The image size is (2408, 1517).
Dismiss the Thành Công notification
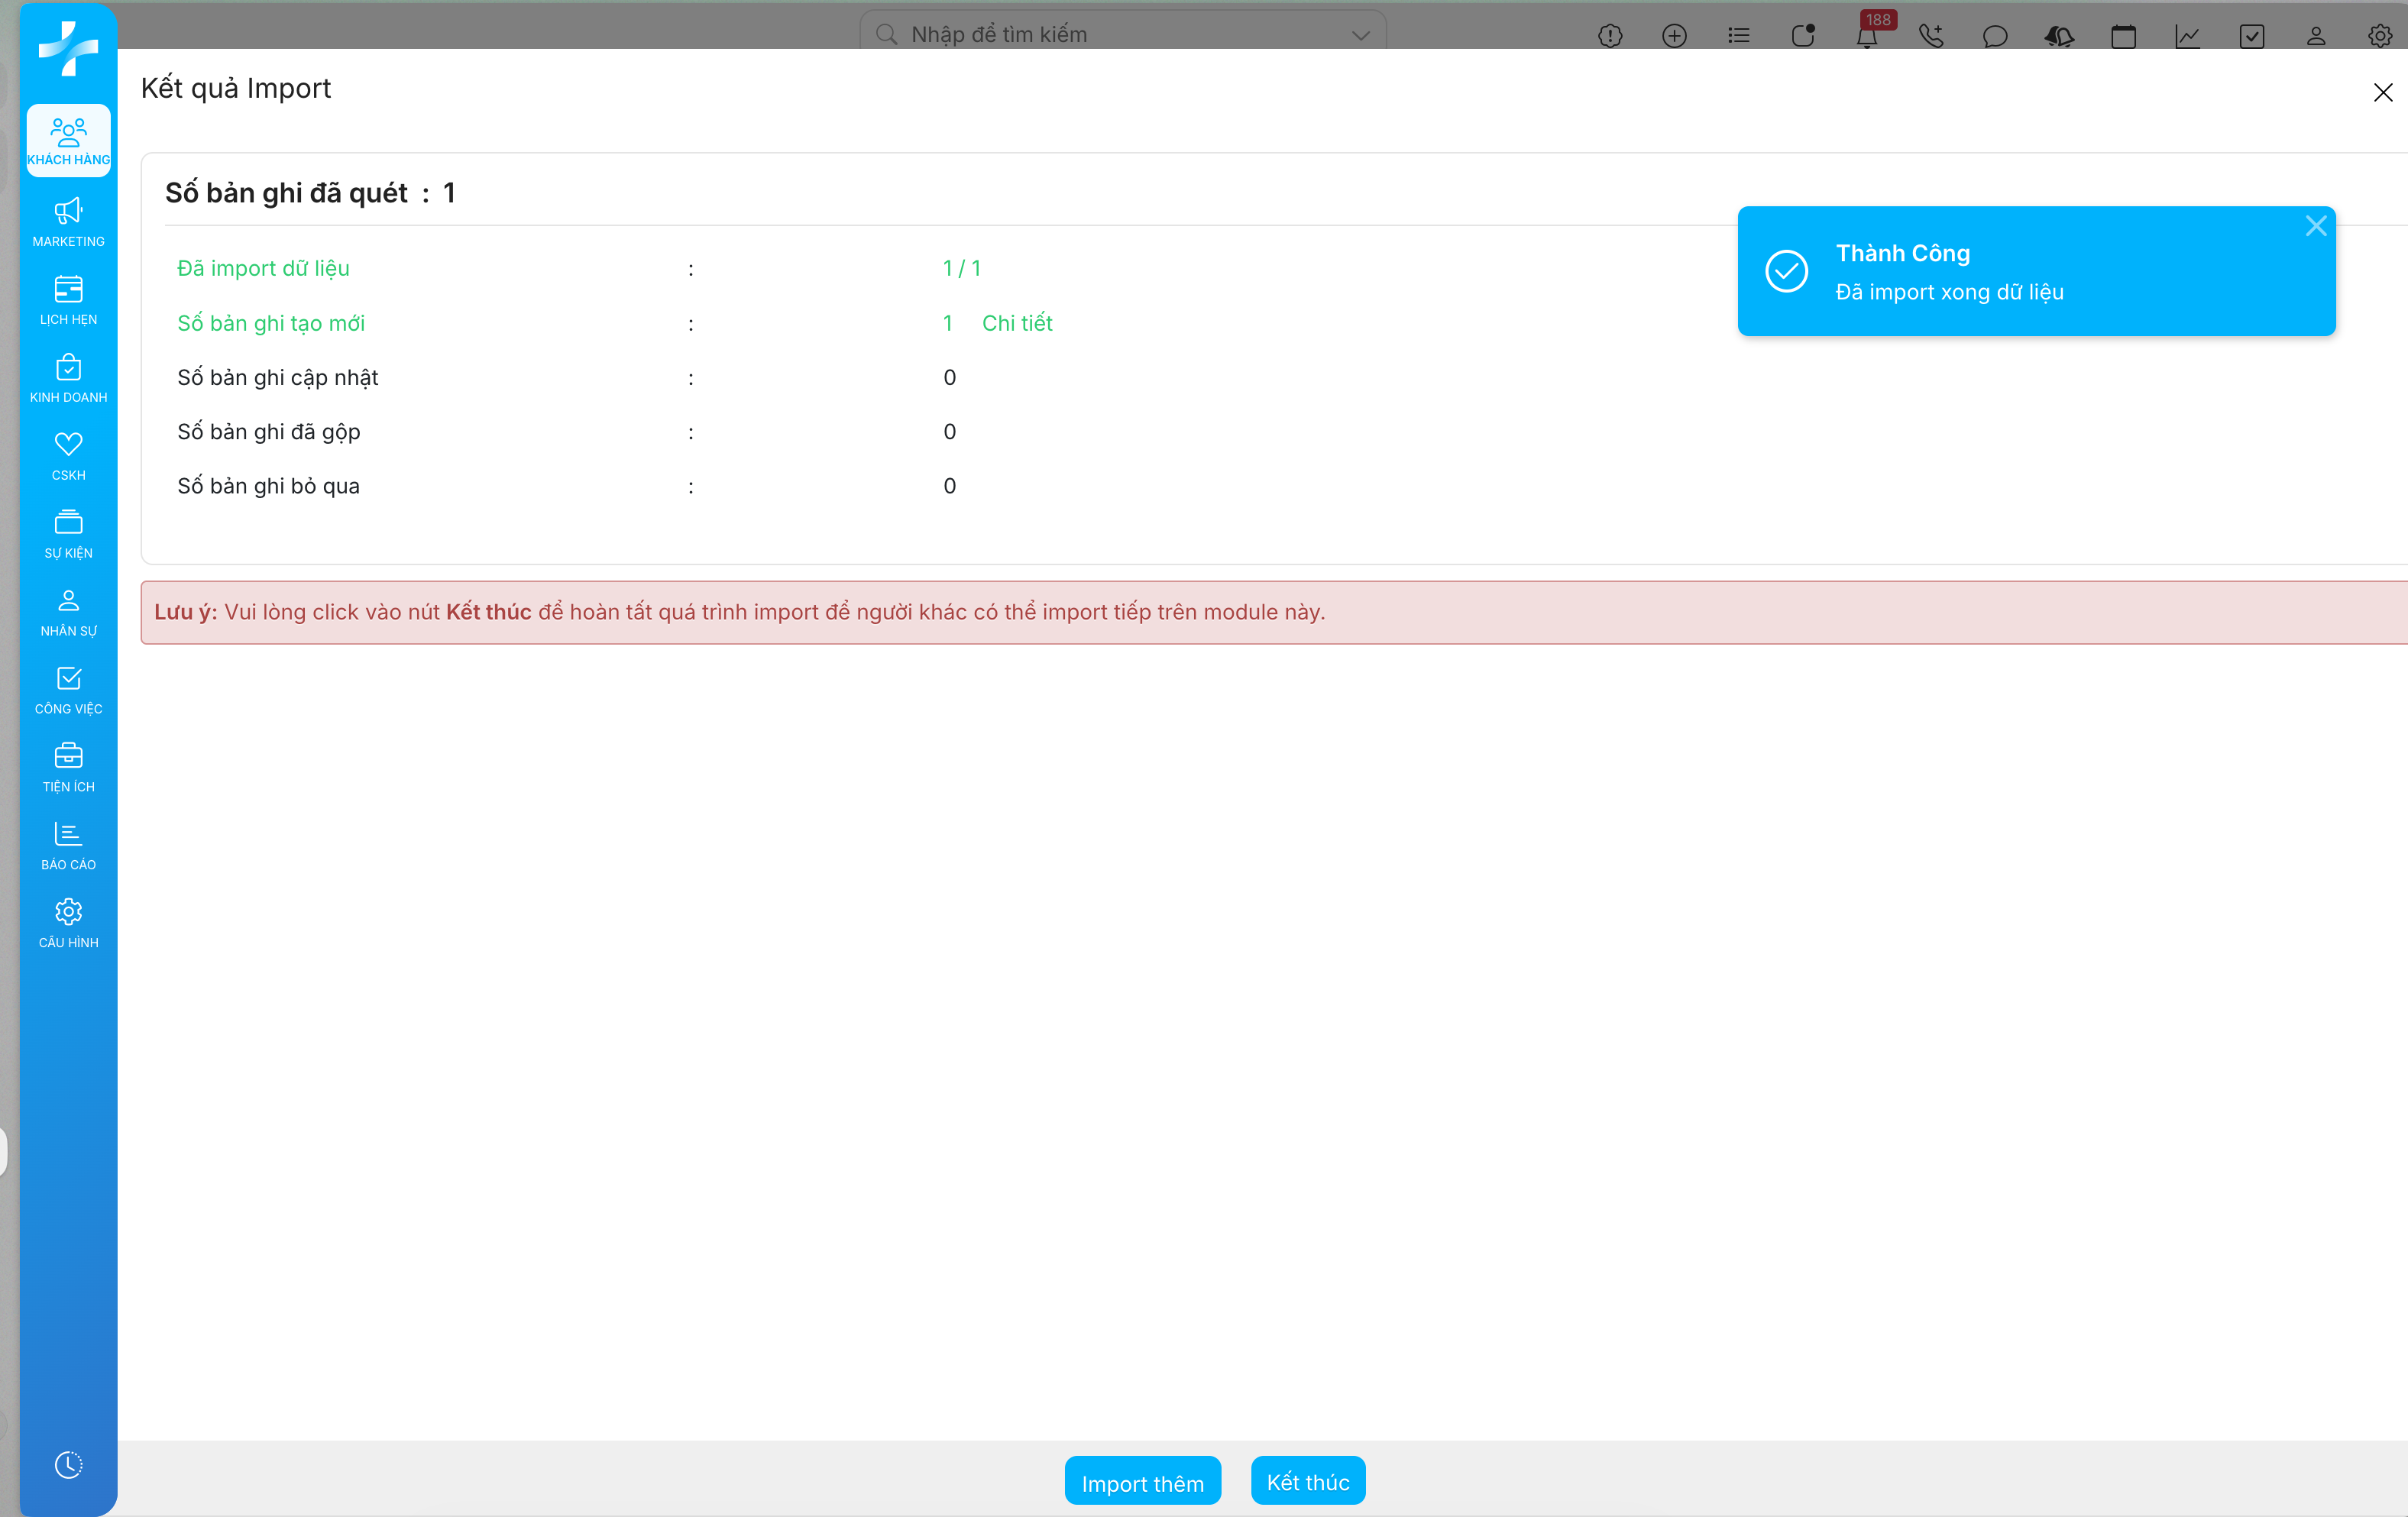[x=2315, y=226]
